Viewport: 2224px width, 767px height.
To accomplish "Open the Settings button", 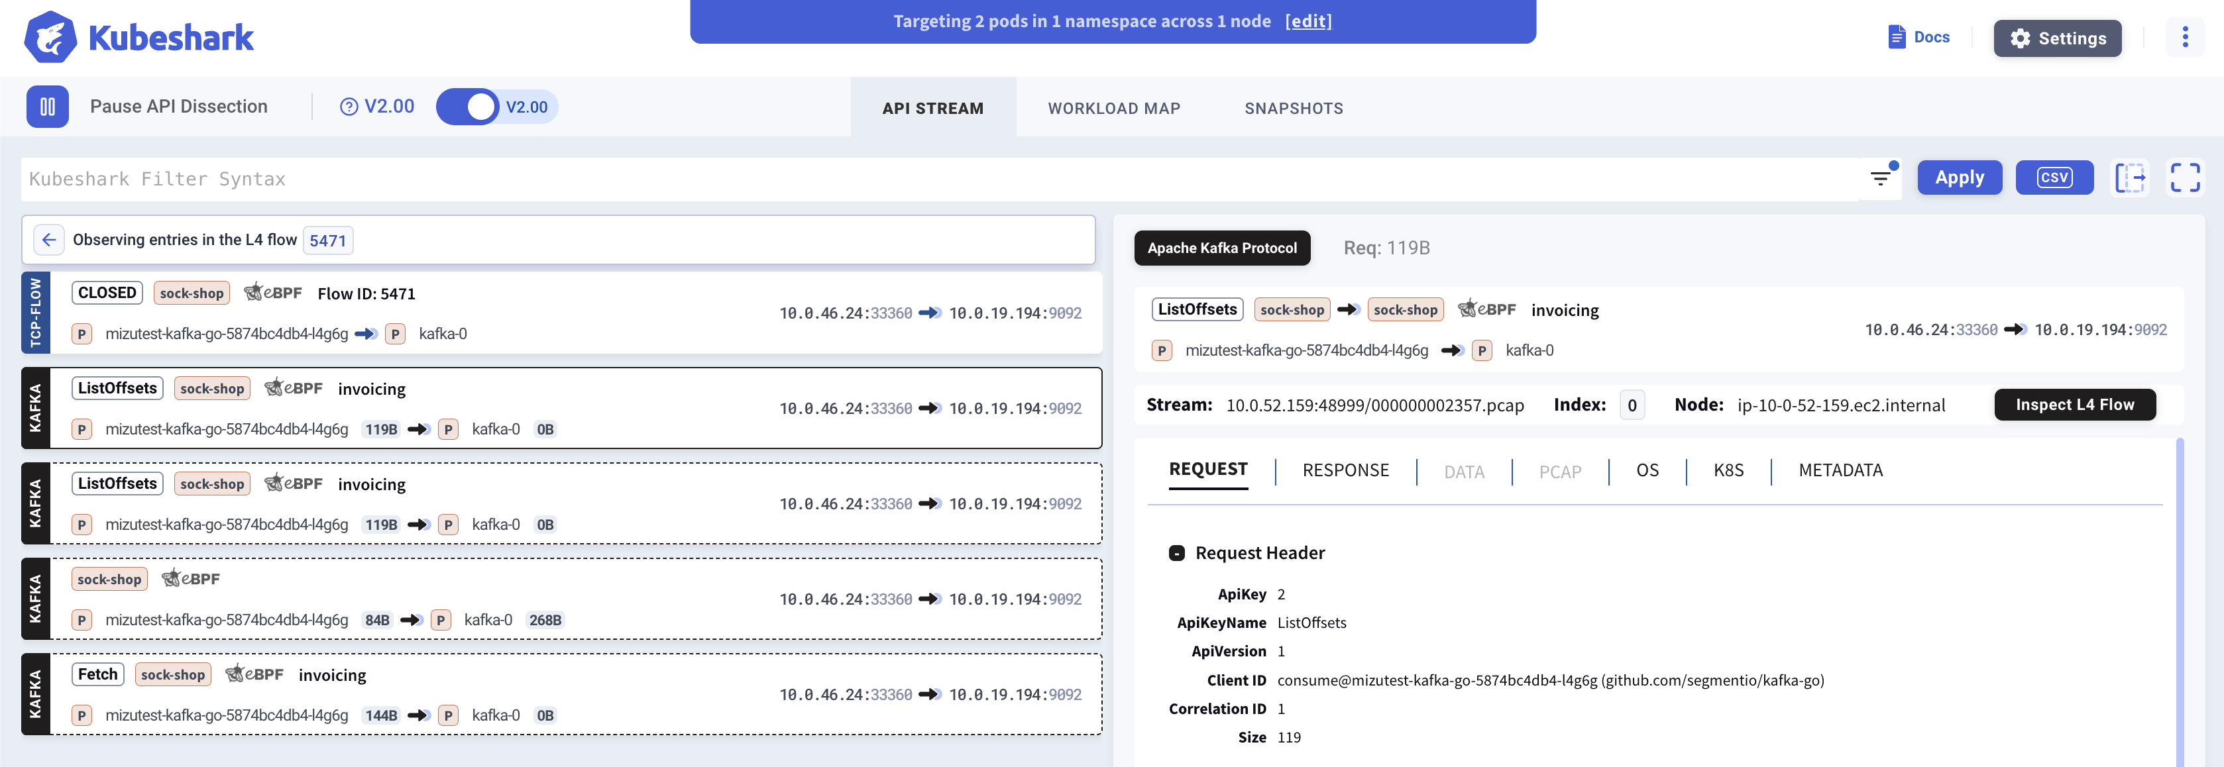I will click(x=2056, y=39).
